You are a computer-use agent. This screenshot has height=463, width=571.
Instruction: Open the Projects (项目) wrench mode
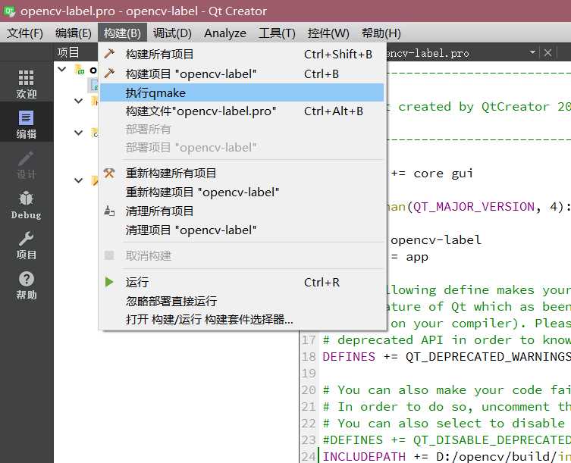click(27, 245)
